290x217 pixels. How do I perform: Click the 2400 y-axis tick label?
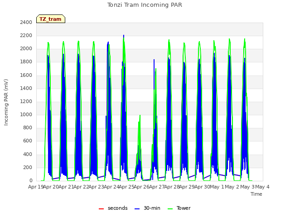(26, 22)
